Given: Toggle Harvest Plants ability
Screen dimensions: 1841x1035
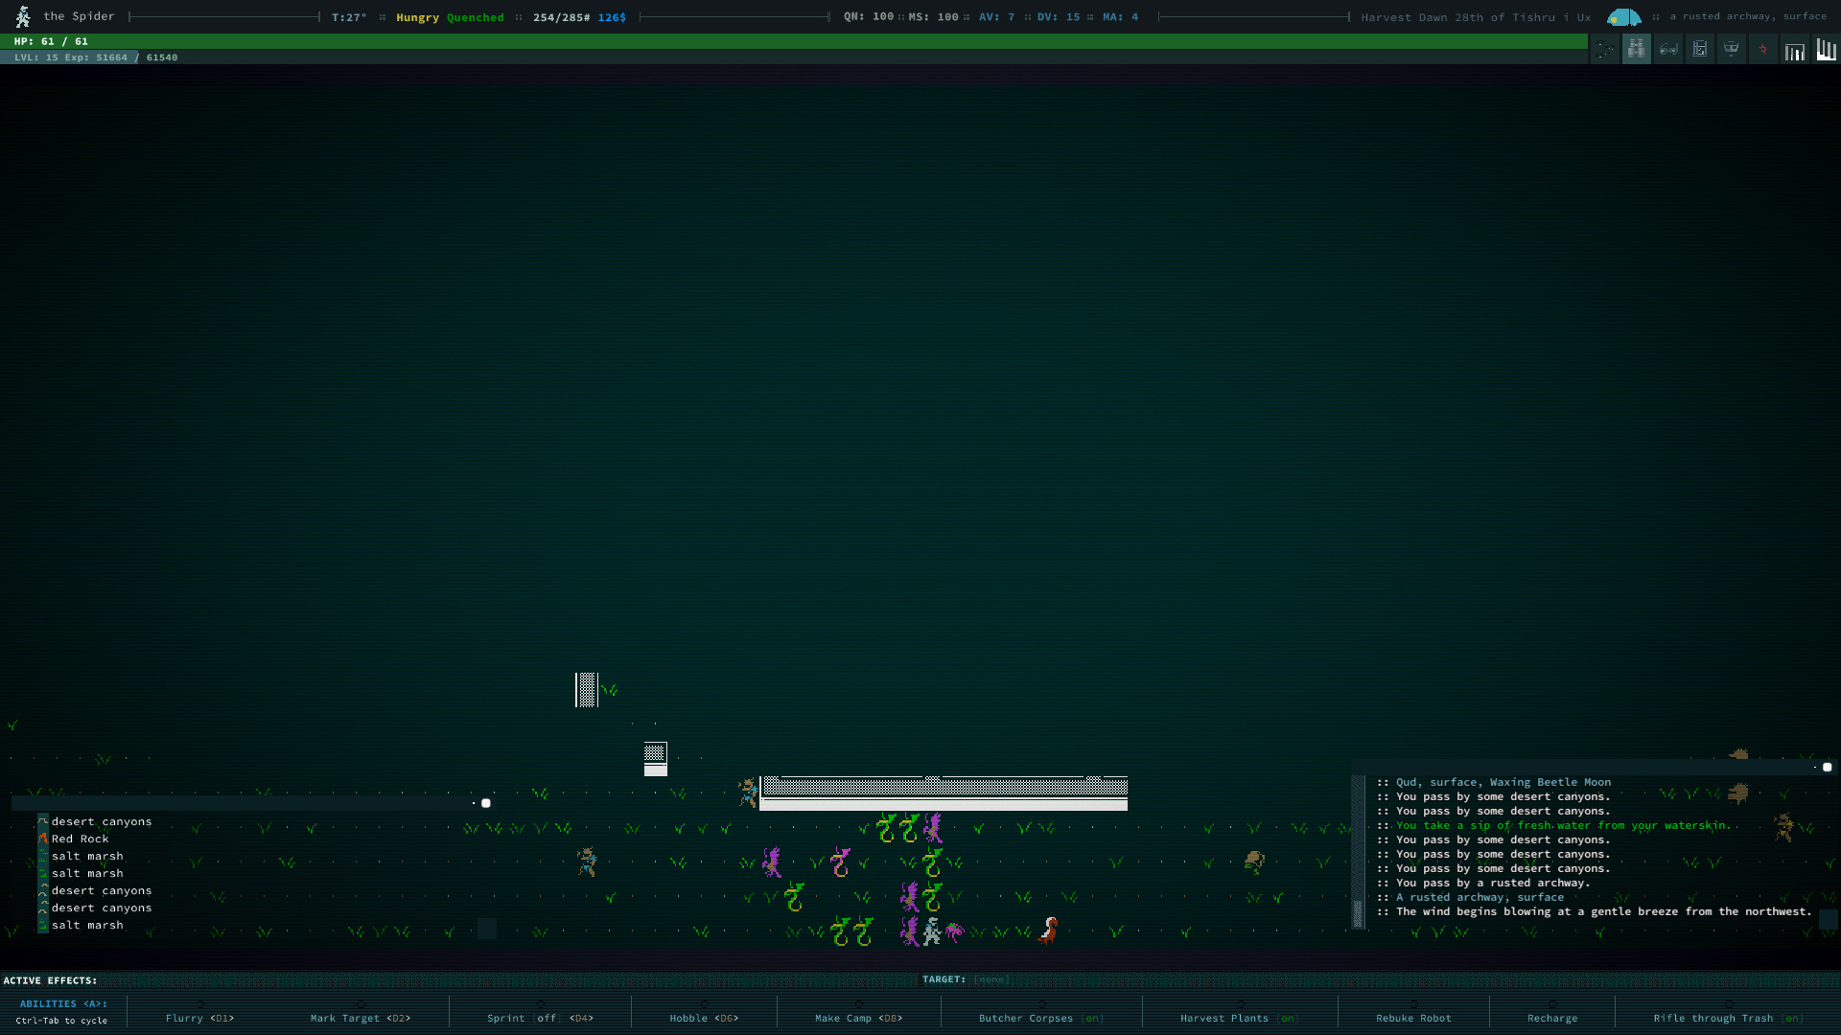Looking at the screenshot, I should click(x=1239, y=1018).
